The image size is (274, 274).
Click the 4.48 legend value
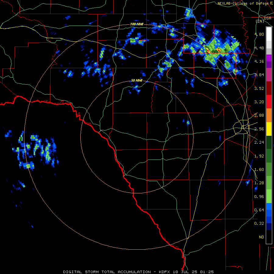coord(259,48)
